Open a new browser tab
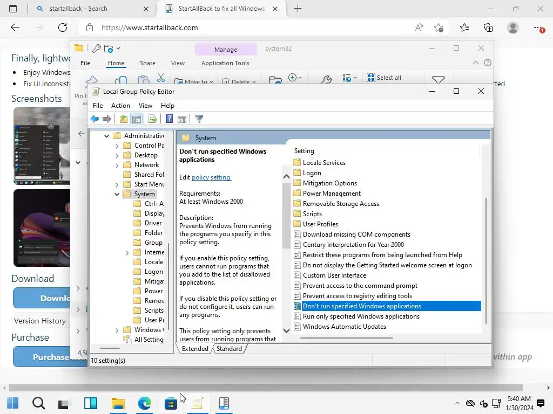The image size is (553, 414). pos(298,9)
